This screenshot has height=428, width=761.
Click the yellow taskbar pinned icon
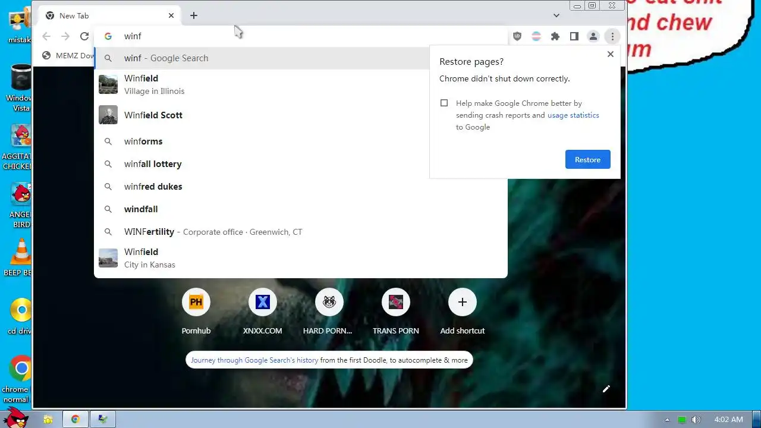coord(48,420)
